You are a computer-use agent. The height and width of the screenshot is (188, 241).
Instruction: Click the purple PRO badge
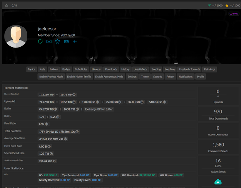[234, 14]
